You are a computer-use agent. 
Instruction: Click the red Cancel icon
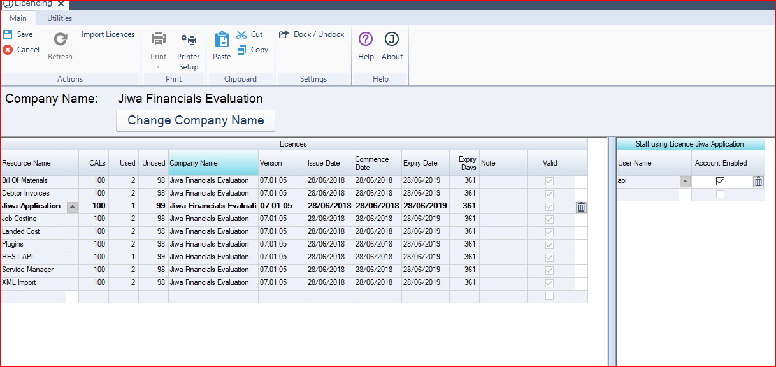(8, 50)
